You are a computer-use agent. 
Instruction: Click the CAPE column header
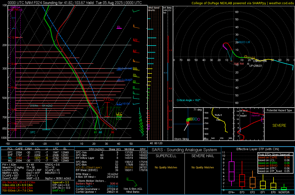[x=19, y=149]
